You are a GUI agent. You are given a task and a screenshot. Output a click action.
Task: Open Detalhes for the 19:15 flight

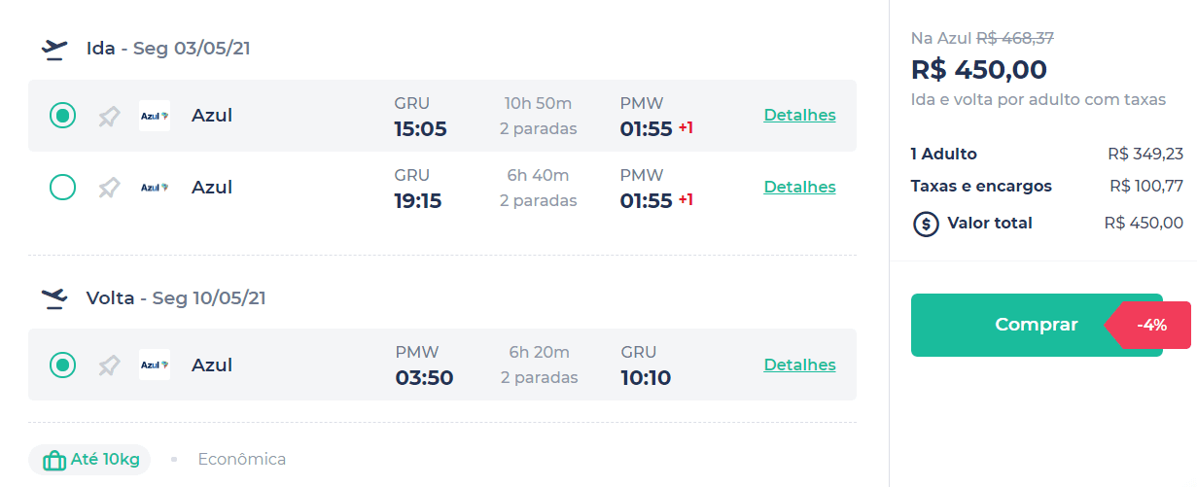(799, 187)
